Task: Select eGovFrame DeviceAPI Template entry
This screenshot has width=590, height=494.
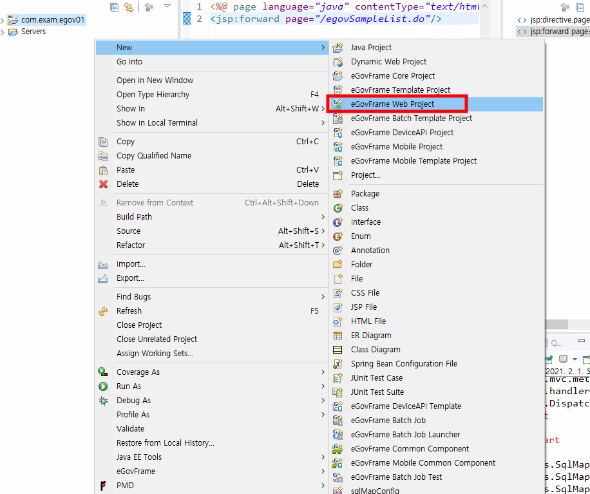Action: (x=437, y=406)
